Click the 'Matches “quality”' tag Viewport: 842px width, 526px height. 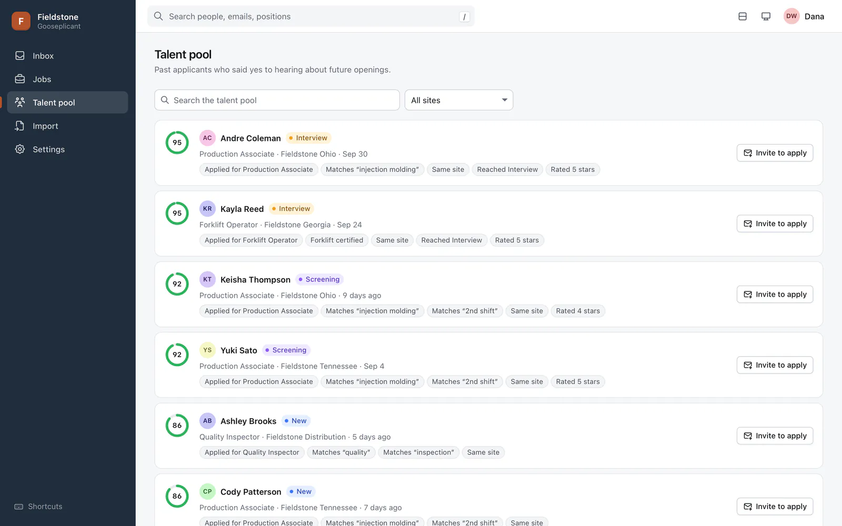coord(341,452)
